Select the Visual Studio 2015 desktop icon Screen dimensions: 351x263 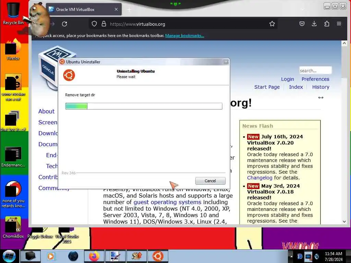67,236
